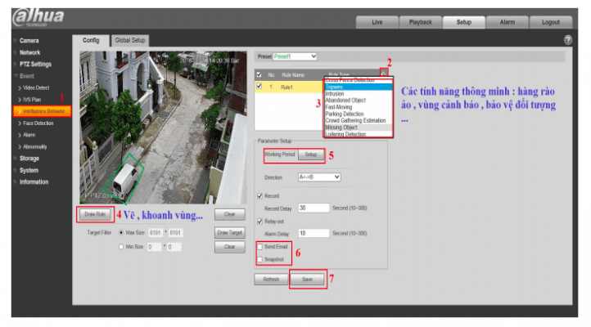
Task: Open the Preset dropdown
Action: click(294, 56)
